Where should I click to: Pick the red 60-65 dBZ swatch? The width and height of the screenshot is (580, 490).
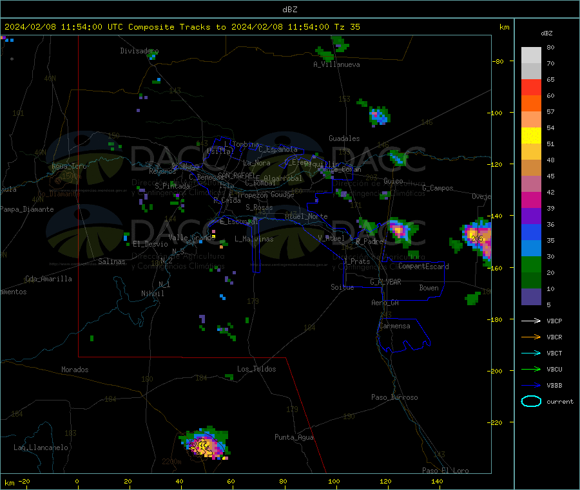(x=531, y=87)
